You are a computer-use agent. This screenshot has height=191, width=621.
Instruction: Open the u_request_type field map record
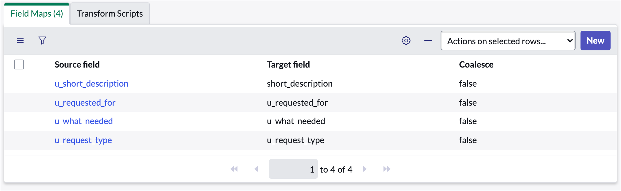click(83, 140)
